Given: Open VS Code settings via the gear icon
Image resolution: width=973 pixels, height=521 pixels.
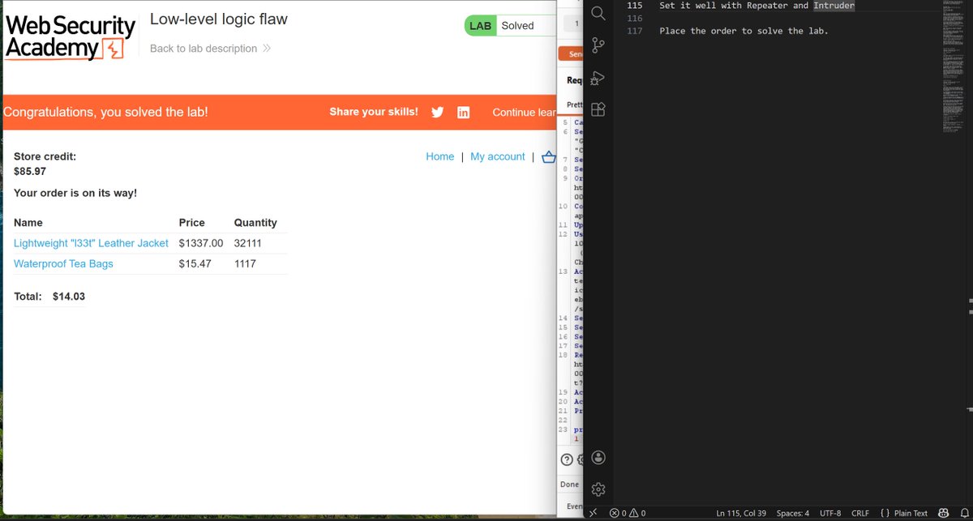Looking at the screenshot, I should 598,489.
